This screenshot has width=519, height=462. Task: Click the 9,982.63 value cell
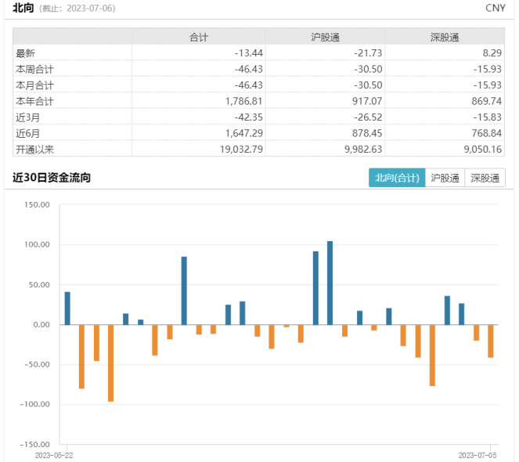pyautogui.click(x=363, y=150)
